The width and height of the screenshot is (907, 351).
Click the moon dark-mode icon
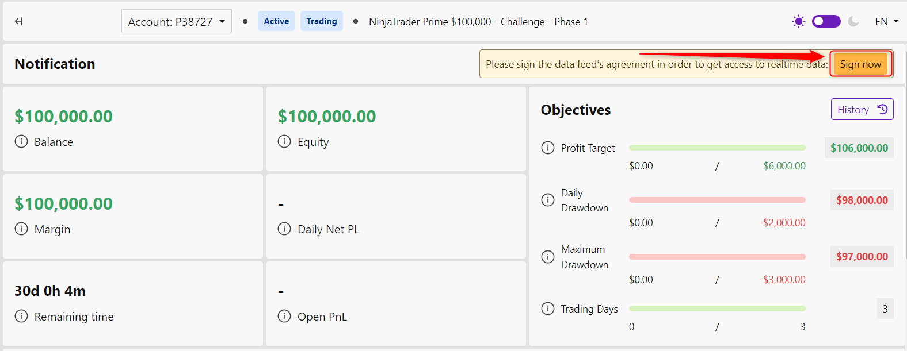853,21
